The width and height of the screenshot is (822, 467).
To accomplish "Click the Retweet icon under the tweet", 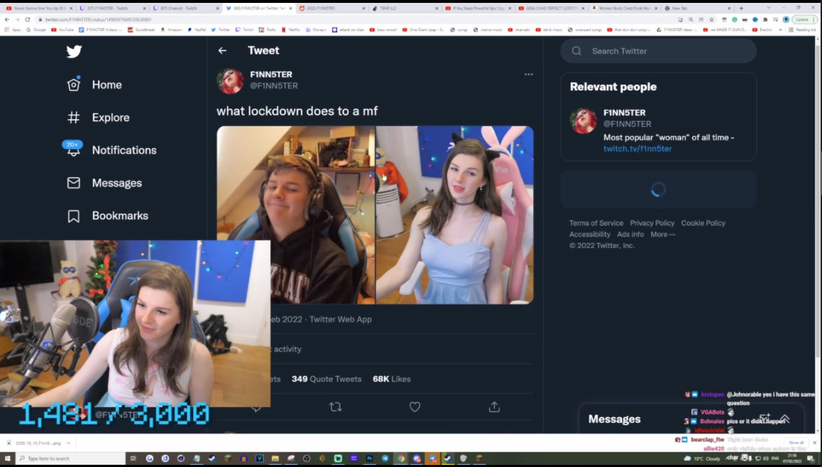I will click(336, 406).
